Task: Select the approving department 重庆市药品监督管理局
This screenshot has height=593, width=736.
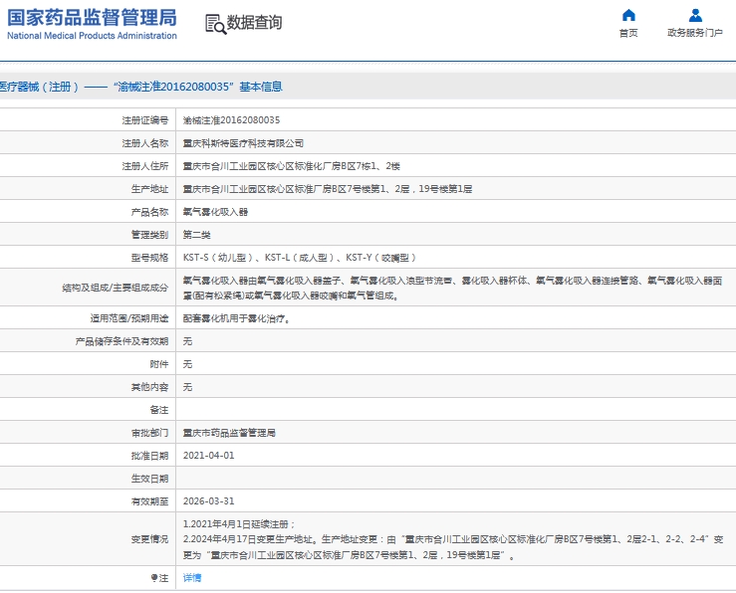Action: pyautogui.click(x=229, y=433)
